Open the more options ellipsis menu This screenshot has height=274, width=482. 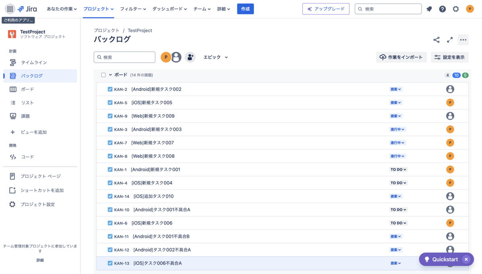click(463, 40)
